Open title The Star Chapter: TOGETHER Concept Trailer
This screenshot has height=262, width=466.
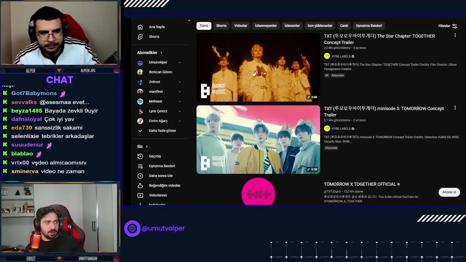click(379, 39)
